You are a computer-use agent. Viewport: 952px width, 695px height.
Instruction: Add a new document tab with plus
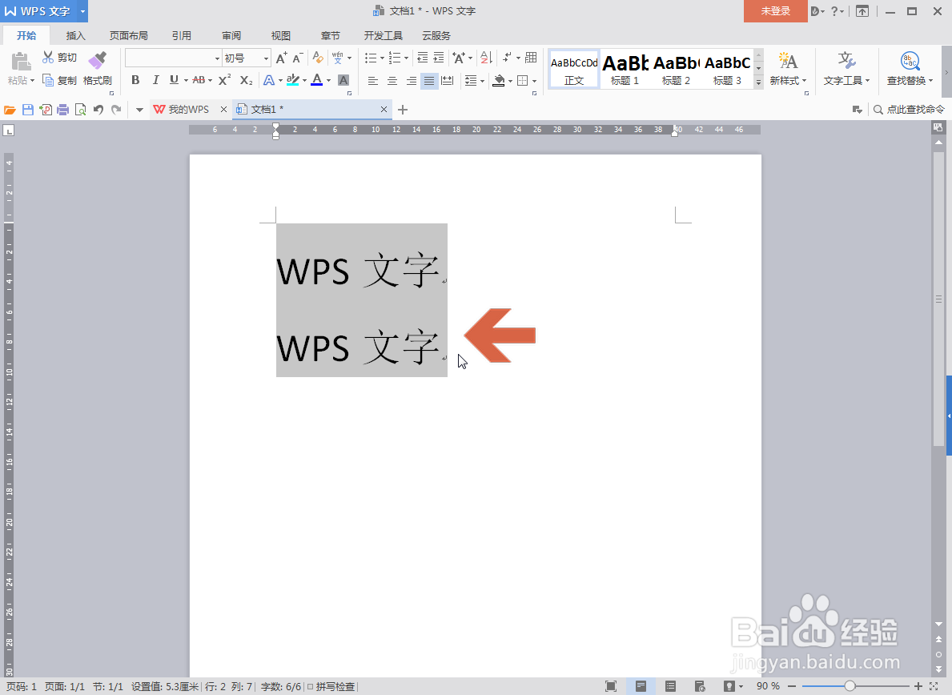click(403, 110)
